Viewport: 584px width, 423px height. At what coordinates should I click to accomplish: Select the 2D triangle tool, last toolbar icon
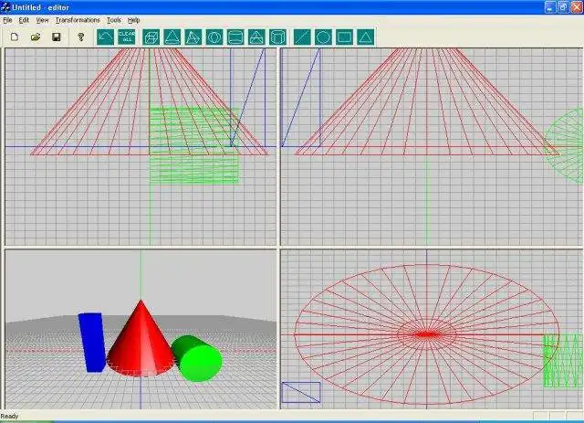coord(365,37)
